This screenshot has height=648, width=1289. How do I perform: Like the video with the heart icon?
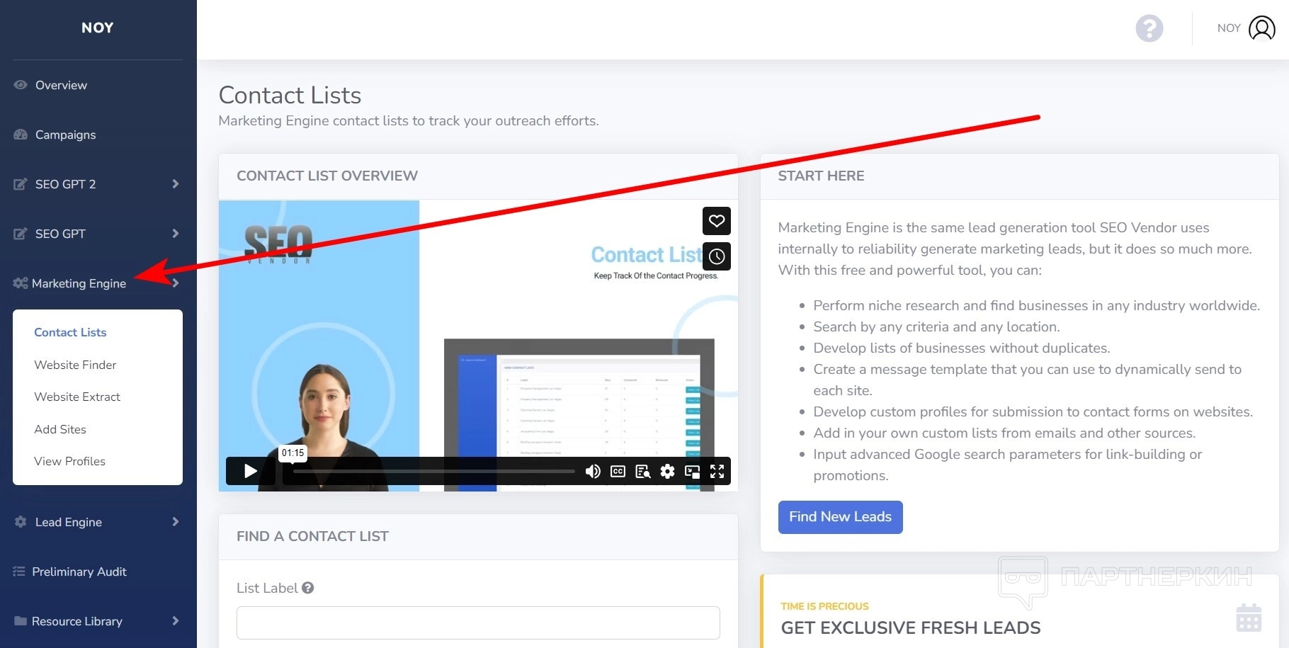point(717,221)
